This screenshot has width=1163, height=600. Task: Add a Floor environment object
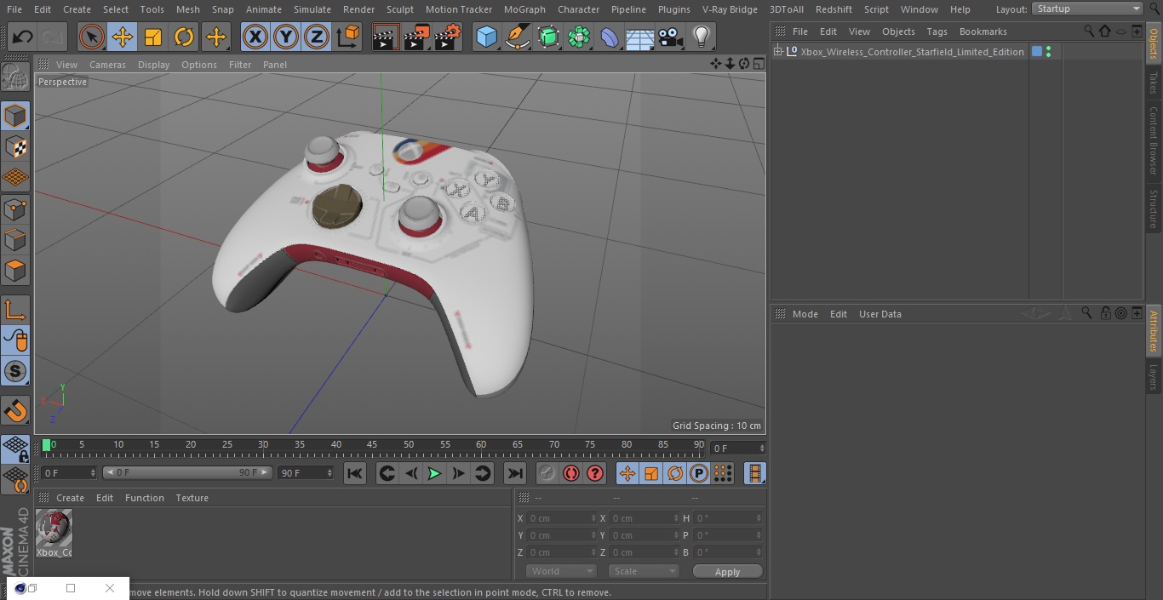tap(640, 37)
